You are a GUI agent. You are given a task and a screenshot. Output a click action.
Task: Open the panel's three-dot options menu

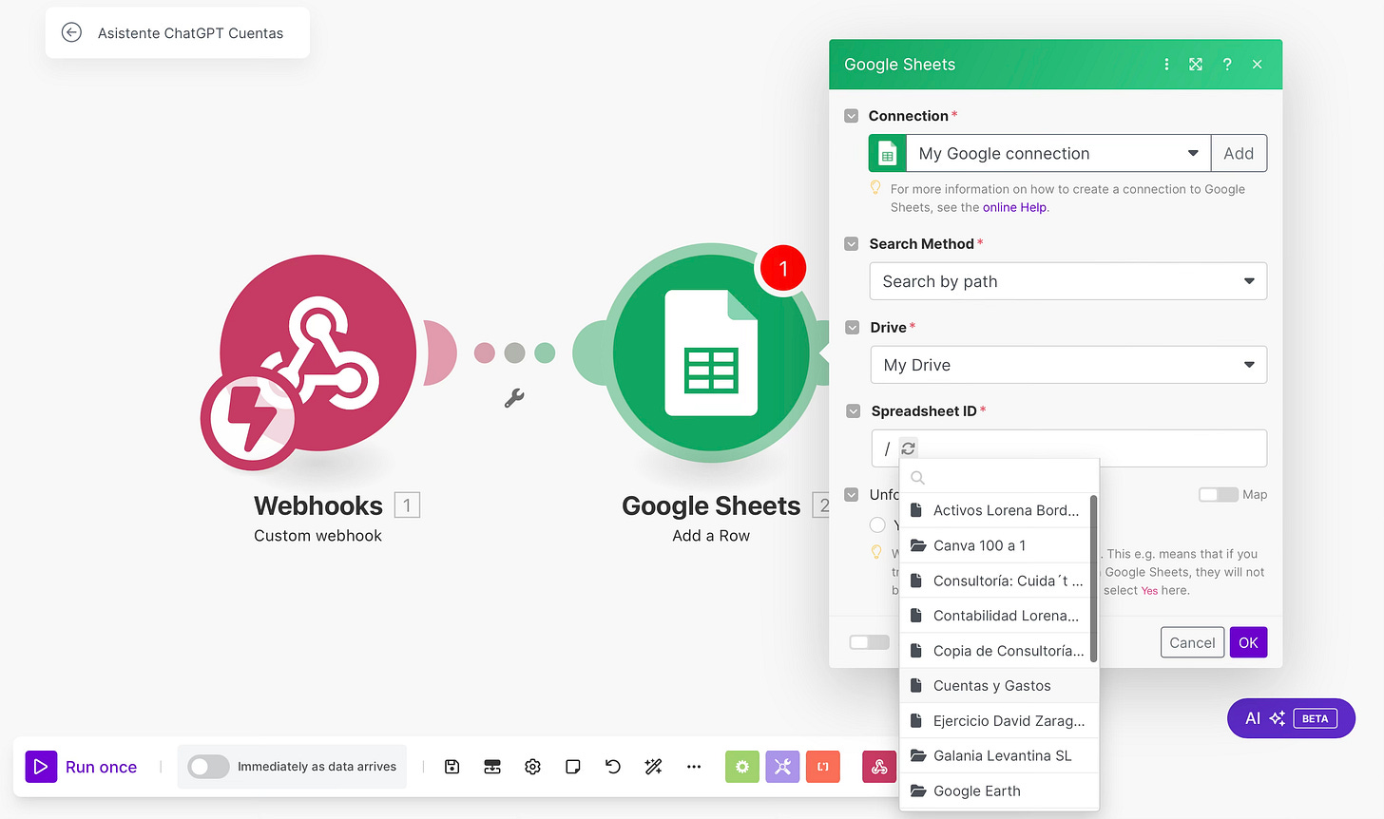pos(1166,65)
